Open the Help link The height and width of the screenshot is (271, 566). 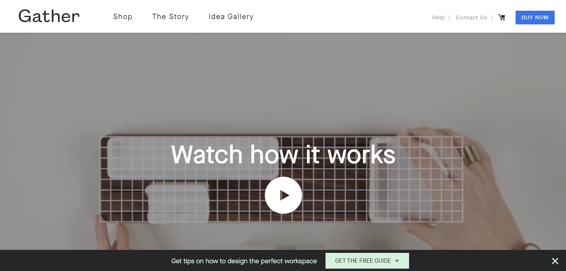click(x=438, y=18)
